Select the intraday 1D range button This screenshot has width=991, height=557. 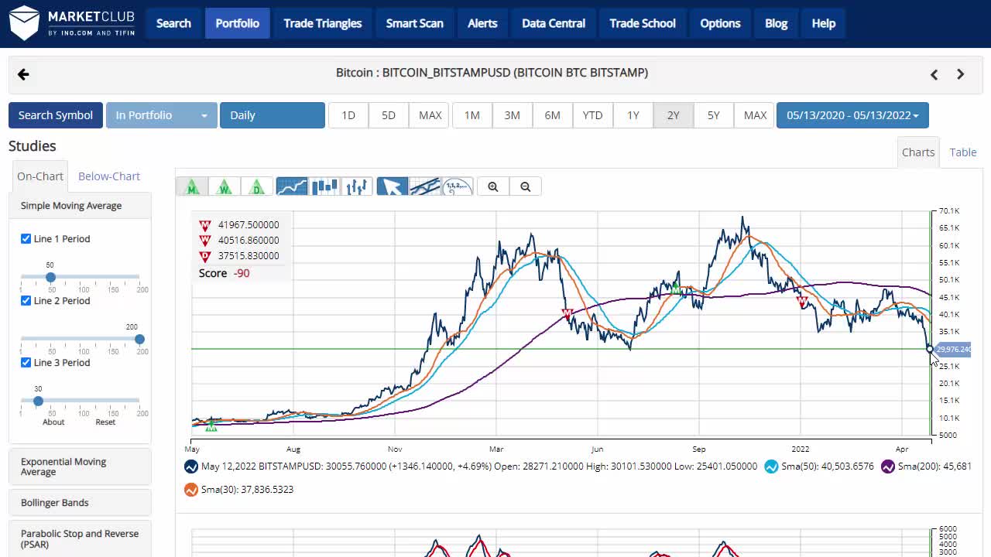(x=348, y=115)
